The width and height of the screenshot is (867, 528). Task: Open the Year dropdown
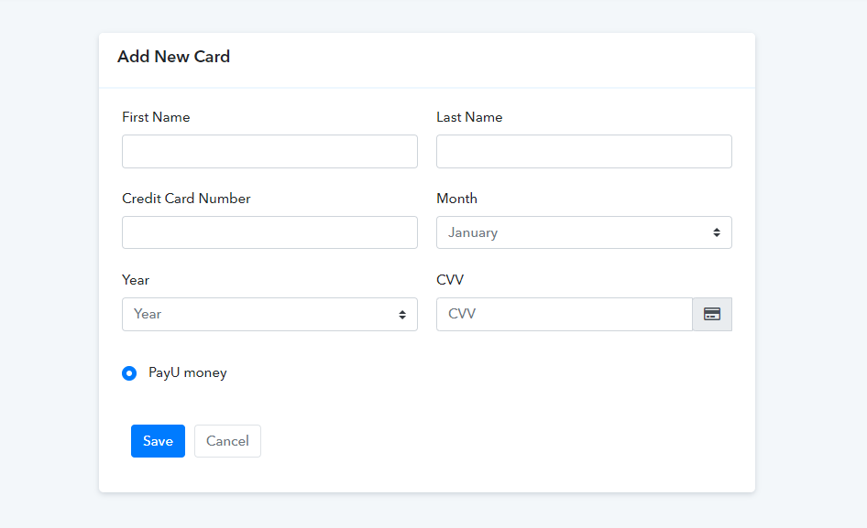pos(269,314)
